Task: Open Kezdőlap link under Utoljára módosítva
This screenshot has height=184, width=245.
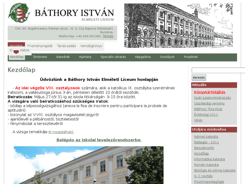Action: [x=202, y=154]
